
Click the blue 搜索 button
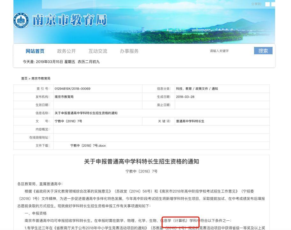click(x=263, y=50)
